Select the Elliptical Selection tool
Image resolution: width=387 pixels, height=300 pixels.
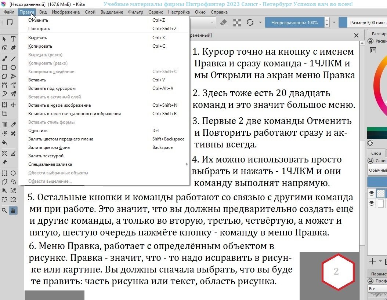(13, 173)
